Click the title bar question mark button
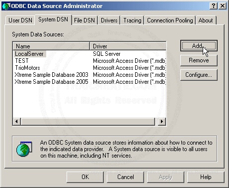229x188 pixels. tap(214, 6)
